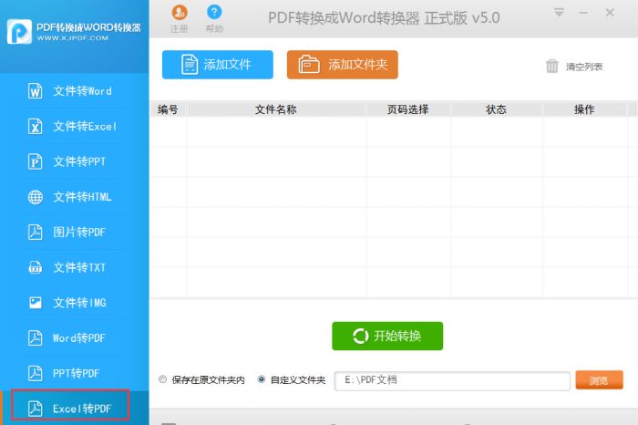Click the 添加文件夹 button
Image resolution: width=638 pixels, height=425 pixels.
tap(343, 65)
